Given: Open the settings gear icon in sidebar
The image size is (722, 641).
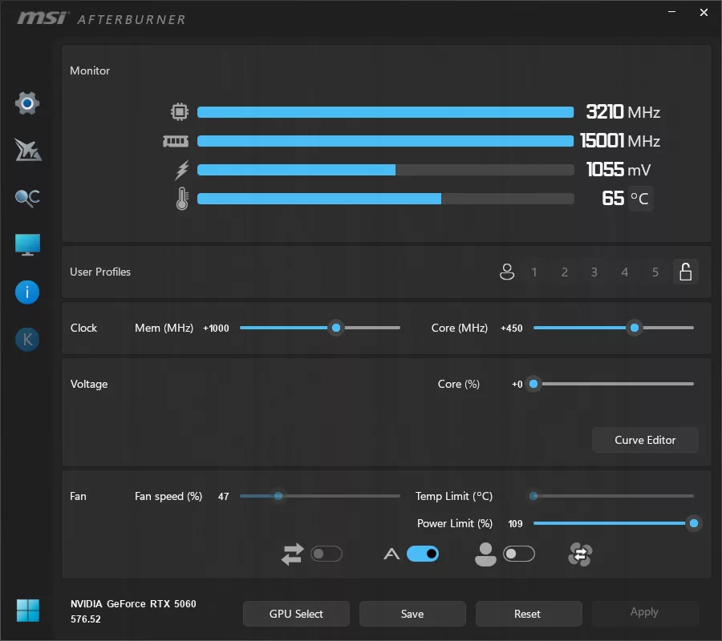Looking at the screenshot, I should tap(27, 103).
